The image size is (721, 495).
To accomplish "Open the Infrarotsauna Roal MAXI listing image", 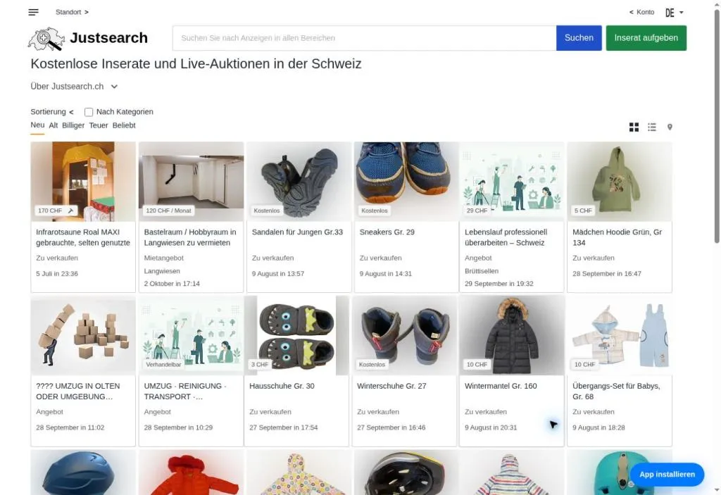I will [83, 182].
